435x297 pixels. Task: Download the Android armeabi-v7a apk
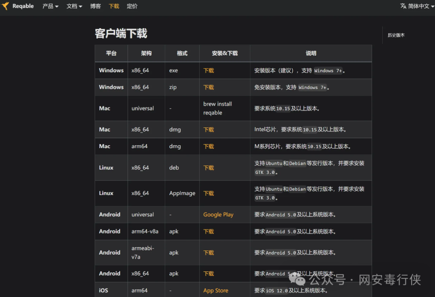pyautogui.click(x=208, y=252)
